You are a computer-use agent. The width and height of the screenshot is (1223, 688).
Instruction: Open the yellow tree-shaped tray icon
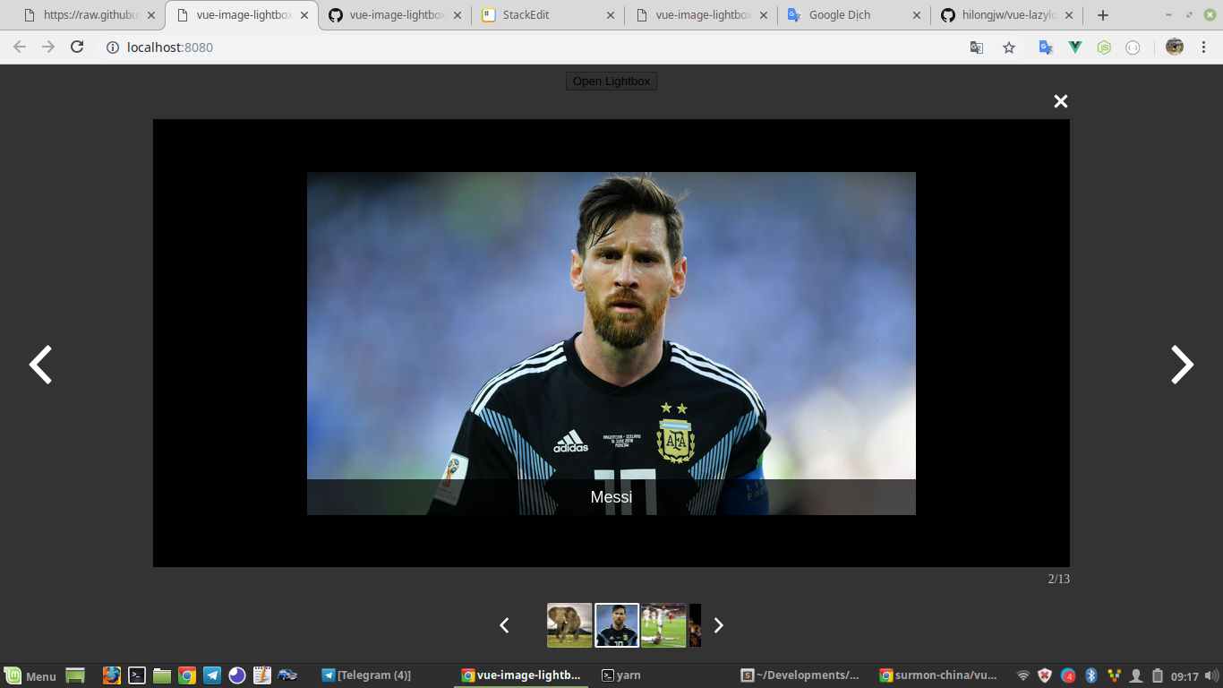[x=1114, y=675]
